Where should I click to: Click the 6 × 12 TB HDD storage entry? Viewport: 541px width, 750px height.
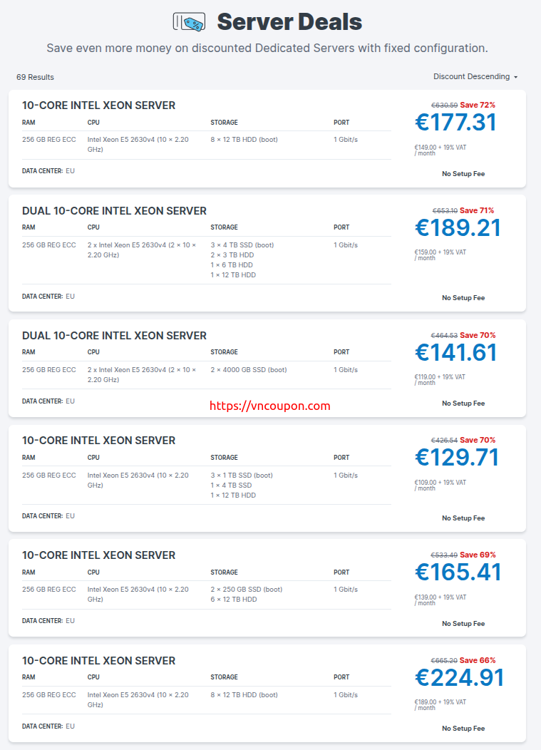click(x=233, y=600)
